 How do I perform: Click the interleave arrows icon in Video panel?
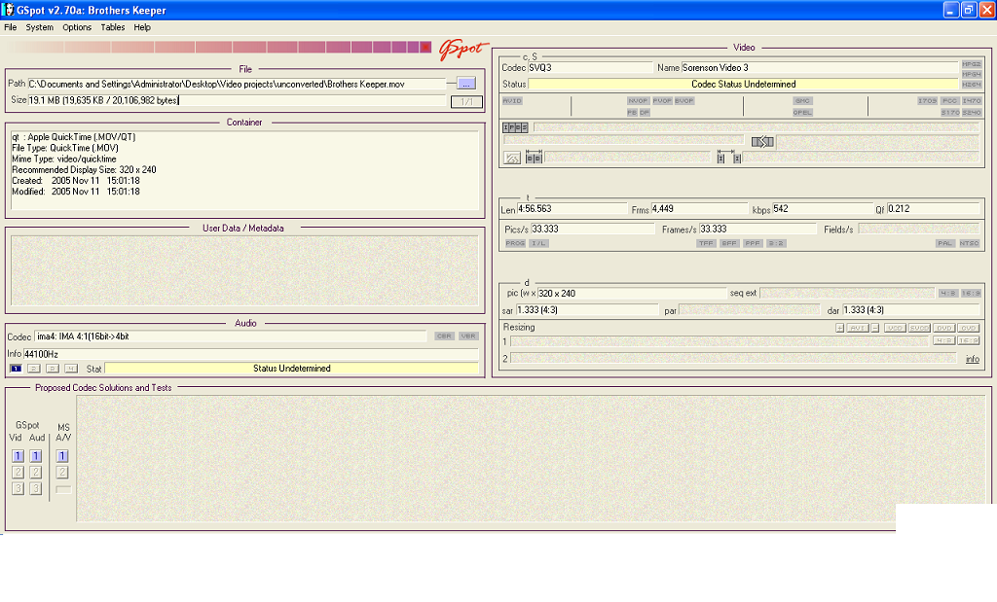coord(762,142)
